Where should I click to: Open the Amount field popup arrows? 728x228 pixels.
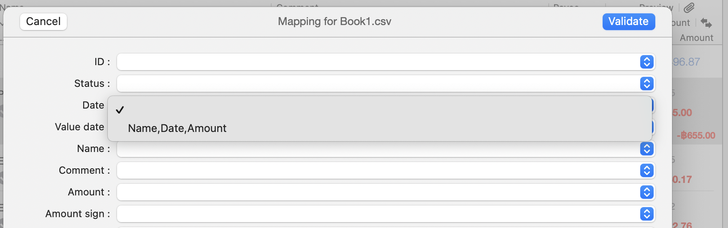(x=647, y=192)
